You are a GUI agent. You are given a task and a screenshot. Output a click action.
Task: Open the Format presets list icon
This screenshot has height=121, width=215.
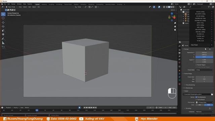click(x=210, y=49)
